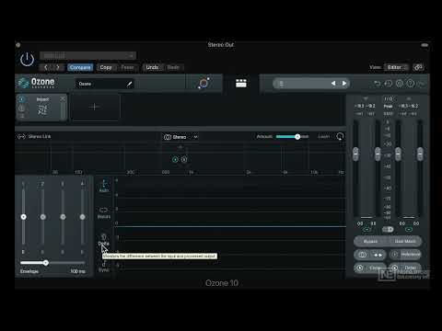
Task: Click the Compare button
Action: click(x=80, y=67)
